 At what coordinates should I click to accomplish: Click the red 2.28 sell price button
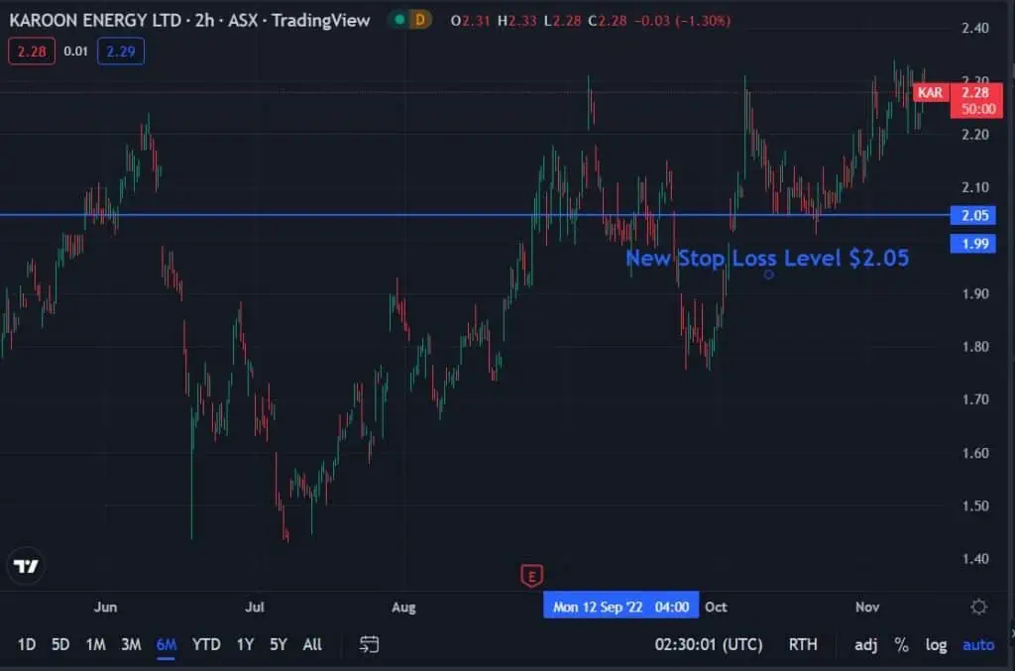(x=32, y=51)
